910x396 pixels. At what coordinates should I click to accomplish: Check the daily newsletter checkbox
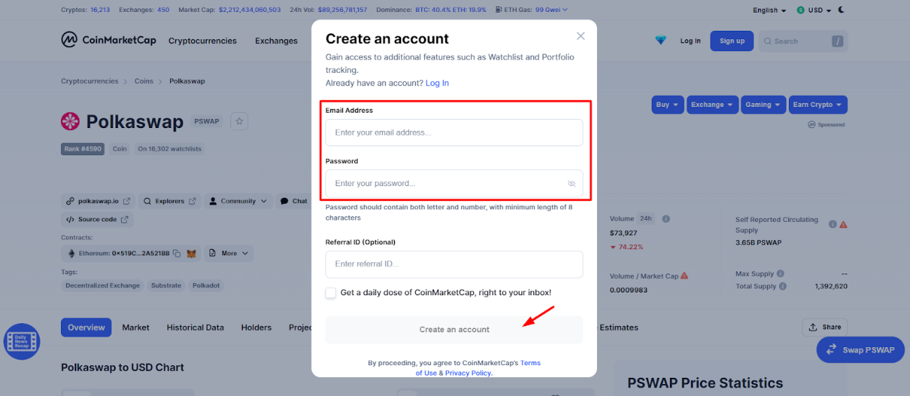pyautogui.click(x=331, y=292)
